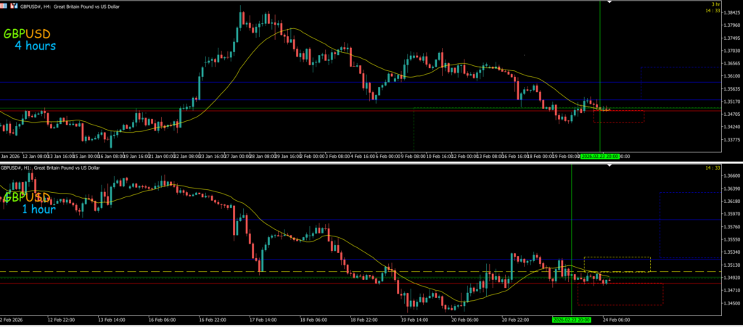Click the 1.38425 price on the H4 scale

pos(728,13)
